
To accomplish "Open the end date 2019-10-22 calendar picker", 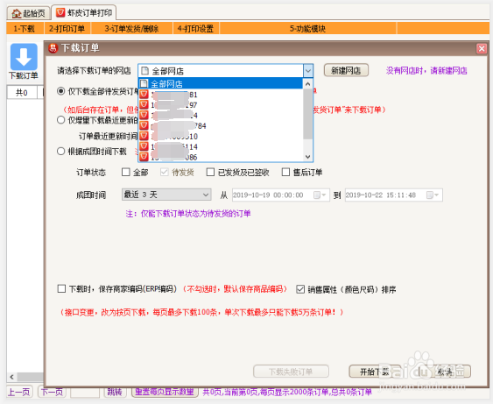I will click(433, 195).
